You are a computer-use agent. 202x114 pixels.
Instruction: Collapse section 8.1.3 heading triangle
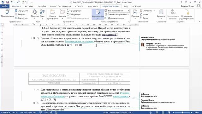coord(32,38)
